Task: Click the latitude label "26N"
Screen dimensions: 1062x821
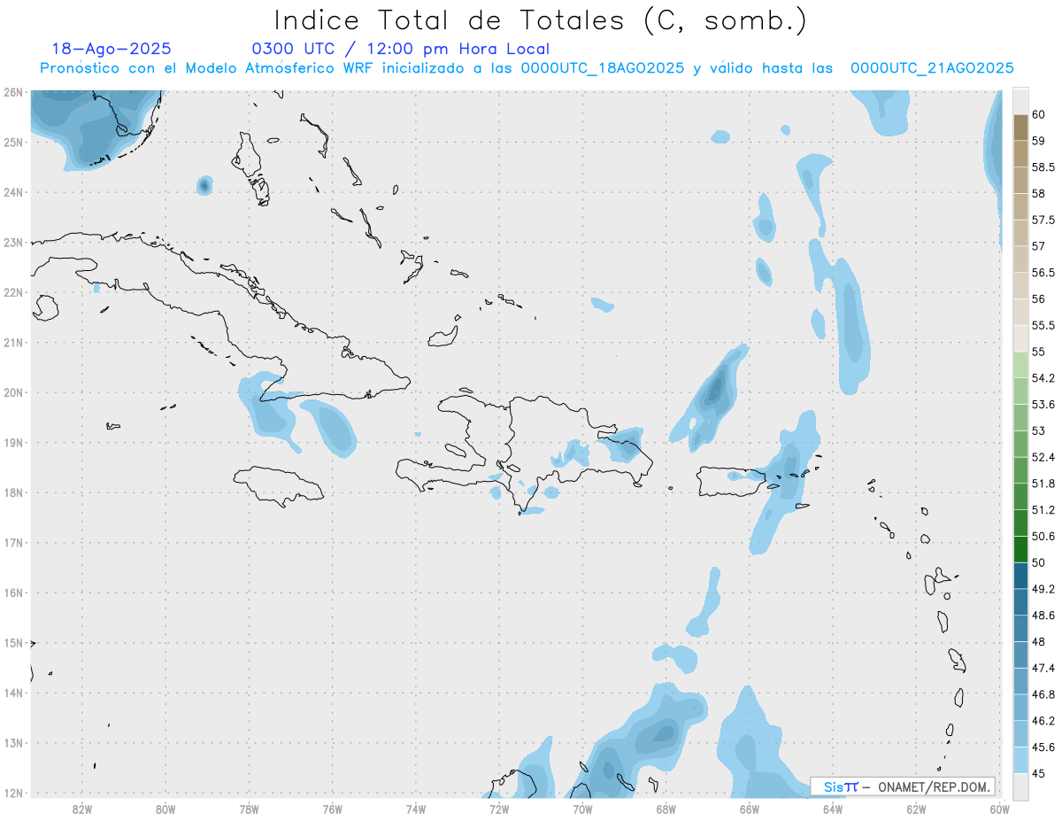Action: (x=13, y=92)
